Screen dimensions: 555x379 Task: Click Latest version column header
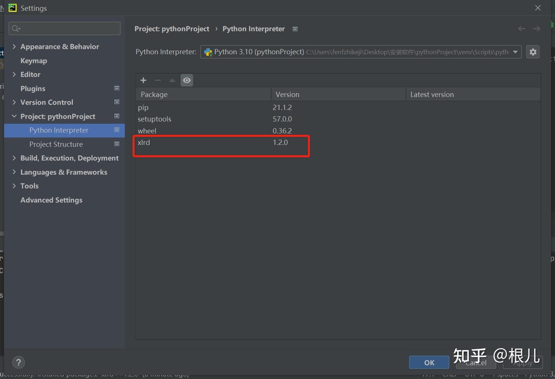pos(473,94)
